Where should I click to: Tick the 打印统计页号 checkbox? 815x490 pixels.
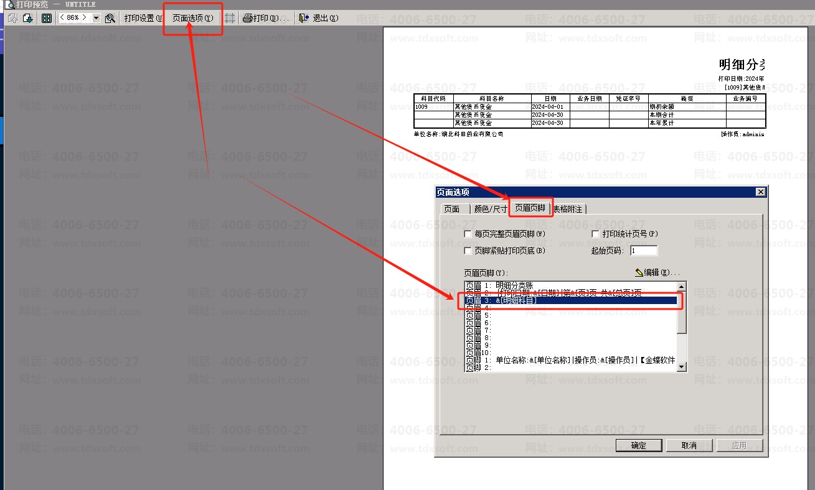pyautogui.click(x=595, y=234)
